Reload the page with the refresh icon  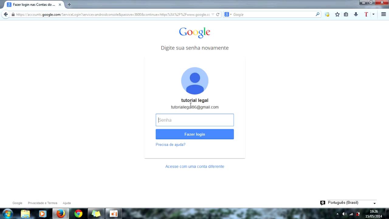218,15
